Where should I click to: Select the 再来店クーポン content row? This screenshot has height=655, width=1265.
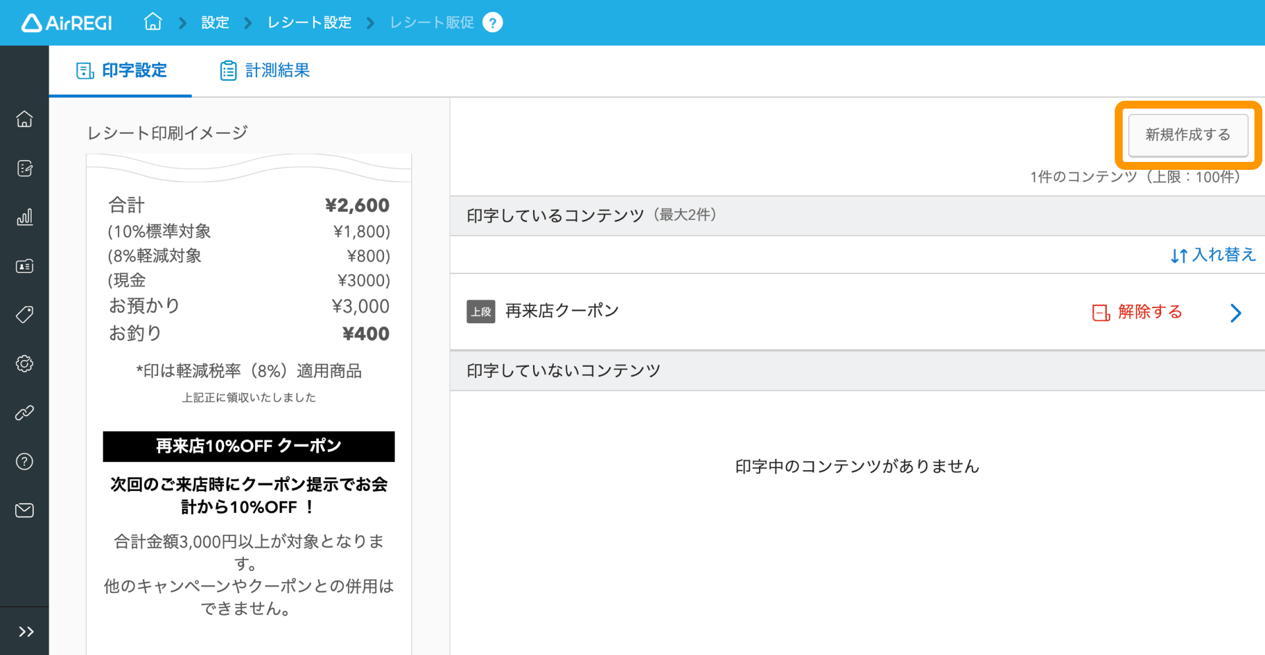(857, 312)
